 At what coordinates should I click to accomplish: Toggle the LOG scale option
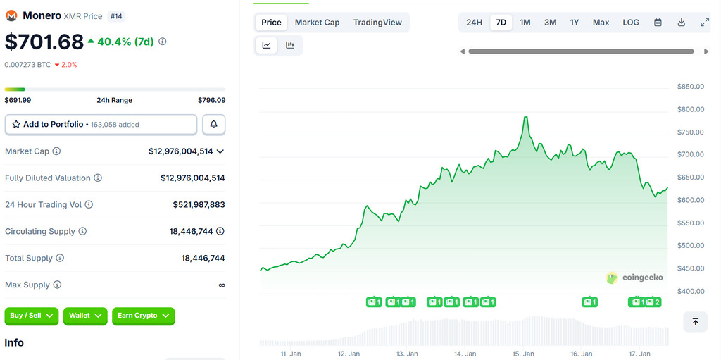(x=631, y=23)
